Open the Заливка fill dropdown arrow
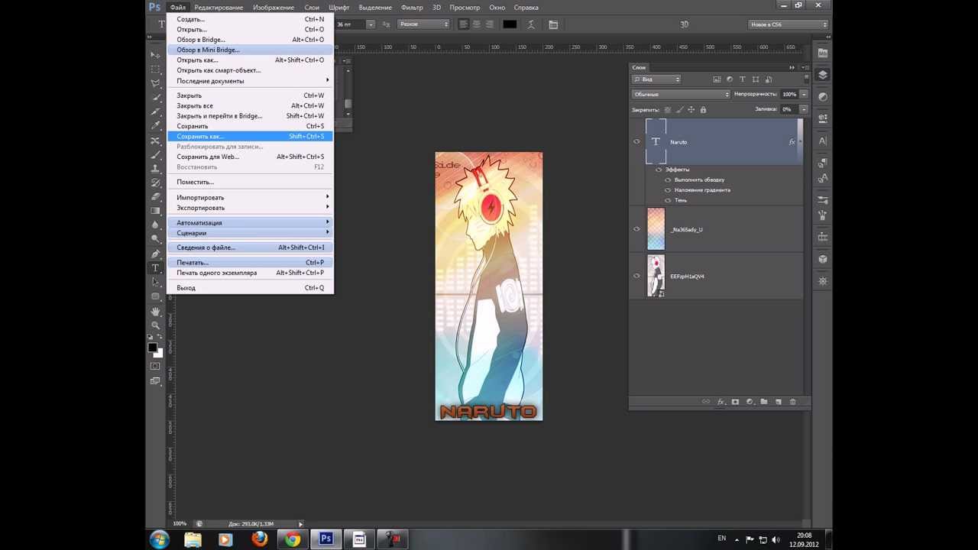 click(x=804, y=109)
